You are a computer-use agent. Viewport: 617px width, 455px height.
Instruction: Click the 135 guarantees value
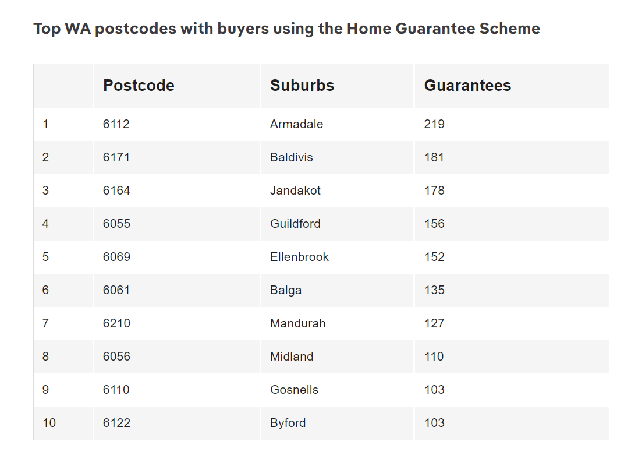[434, 290]
